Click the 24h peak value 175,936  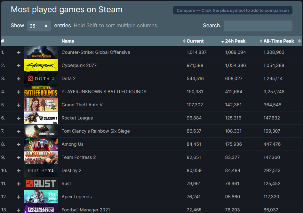coord(234,144)
